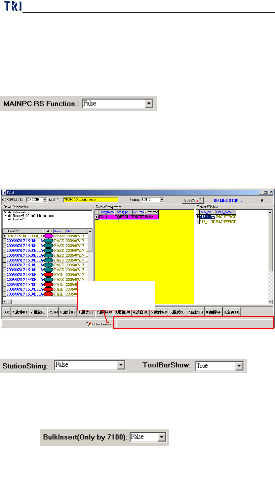
Task: Click the -;OT defect code button
Action: (6, 312)
